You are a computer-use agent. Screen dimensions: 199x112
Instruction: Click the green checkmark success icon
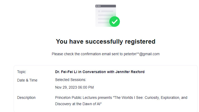[114, 22]
